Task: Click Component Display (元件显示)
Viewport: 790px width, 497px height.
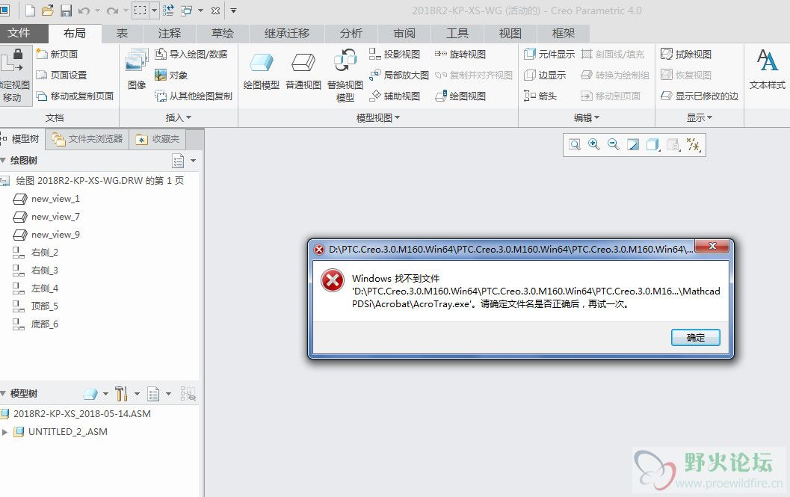Action: click(x=549, y=54)
